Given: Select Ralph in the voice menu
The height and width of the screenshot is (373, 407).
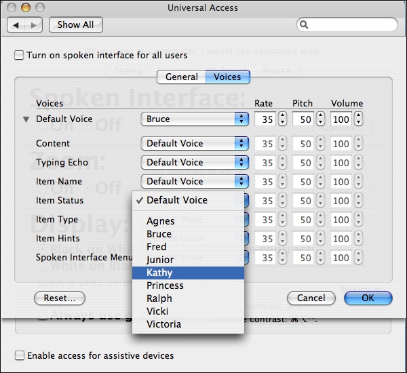Looking at the screenshot, I should pyautogui.click(x=188, y=298).
